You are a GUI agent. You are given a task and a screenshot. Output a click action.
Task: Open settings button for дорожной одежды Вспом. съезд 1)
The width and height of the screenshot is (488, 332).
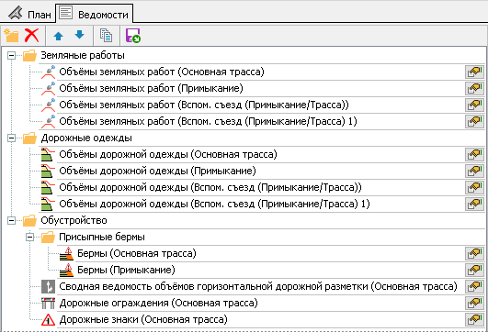[x=474, y=204]
